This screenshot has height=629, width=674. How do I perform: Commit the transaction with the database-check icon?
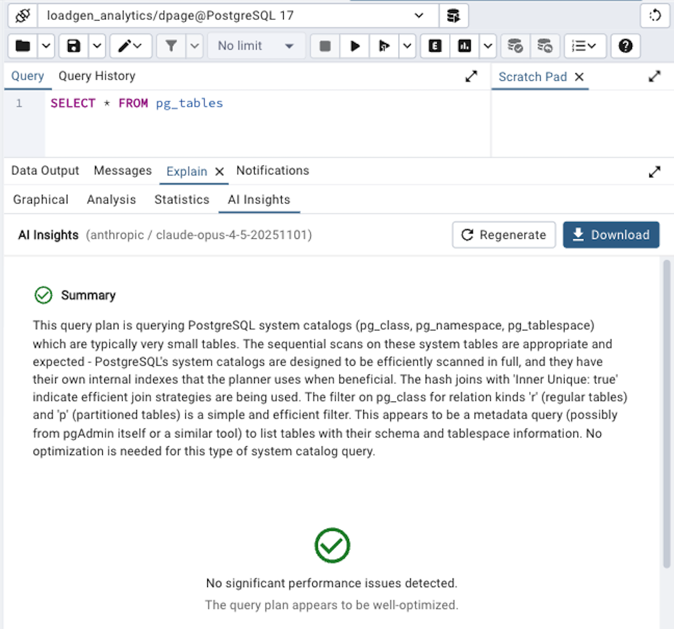pyautogui.click(x=515, y=45)
